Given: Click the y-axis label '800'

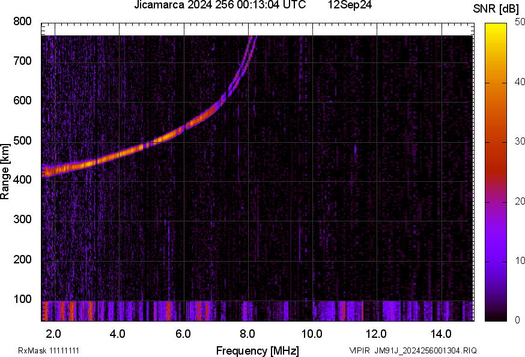Looking at the screenshot, I should pyautogui.click(x=22, y=22).
